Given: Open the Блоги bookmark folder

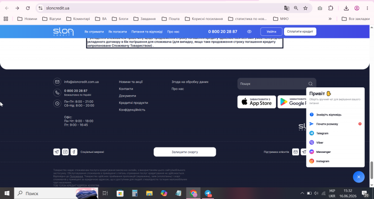Looking at the screenshot, I should click(x=120, y=19).
